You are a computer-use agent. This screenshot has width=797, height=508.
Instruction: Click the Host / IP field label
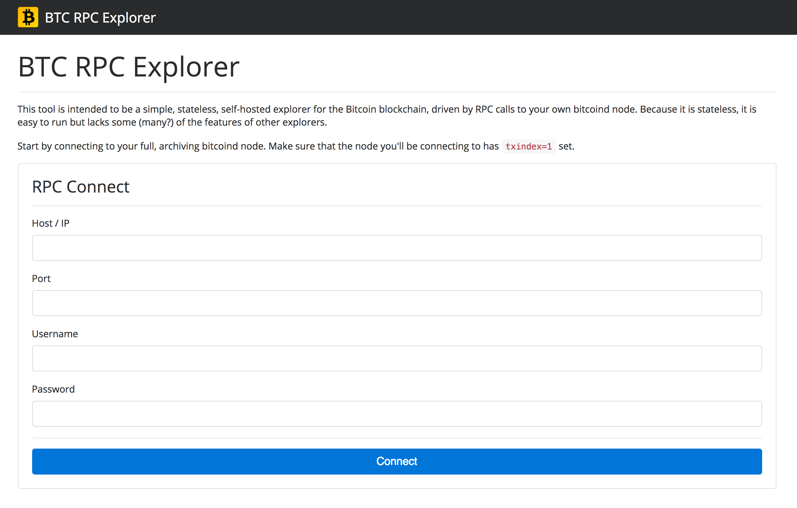pos(51,223)
